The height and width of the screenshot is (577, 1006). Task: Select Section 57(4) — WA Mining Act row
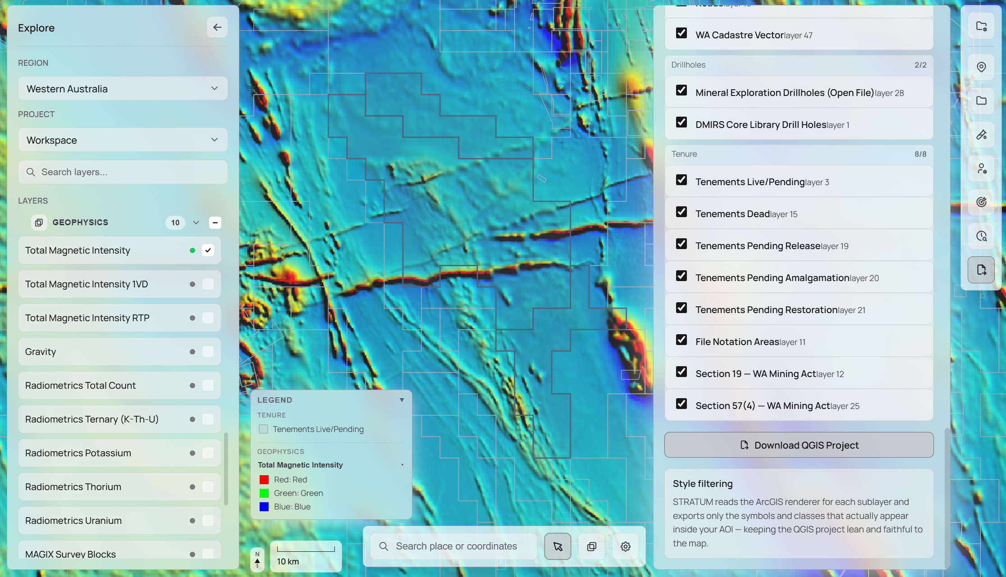point(799,405)
